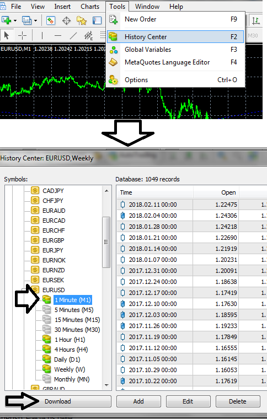Click the Profiles toolbar icon
Image resolution: width=267 pixels, height=419 pixels.
pyautogui.click(x=26, y=20)
